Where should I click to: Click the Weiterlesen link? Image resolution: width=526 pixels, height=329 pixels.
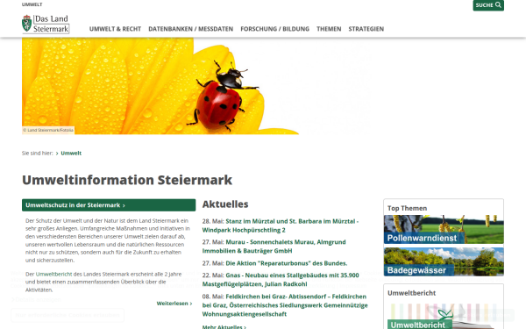point(174,304)
